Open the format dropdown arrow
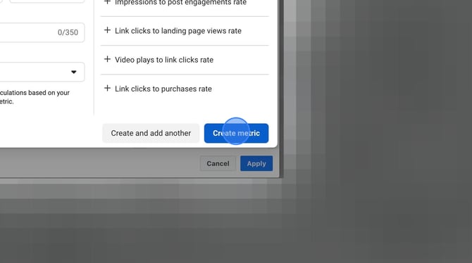472x263 pixels. [74, 72]
